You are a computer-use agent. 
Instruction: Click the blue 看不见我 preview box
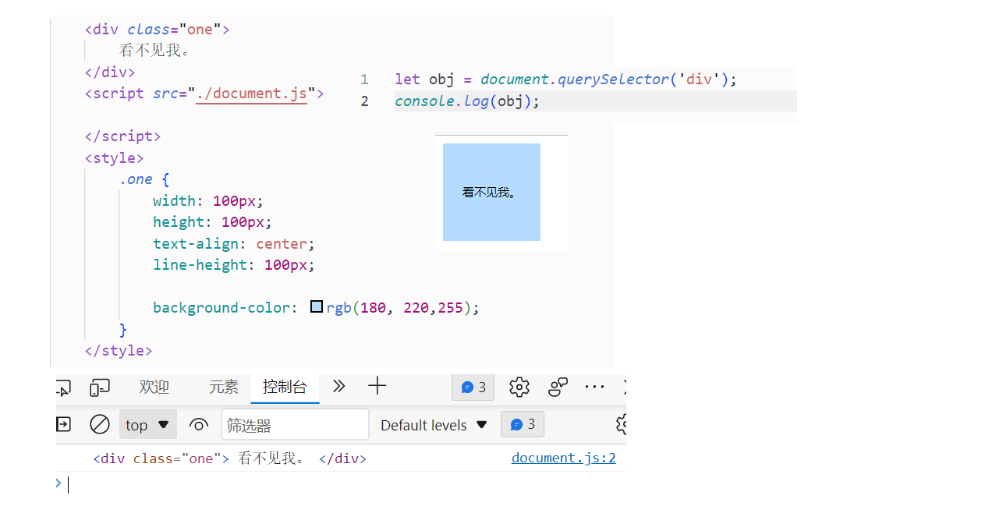click(x=491, y=192)
